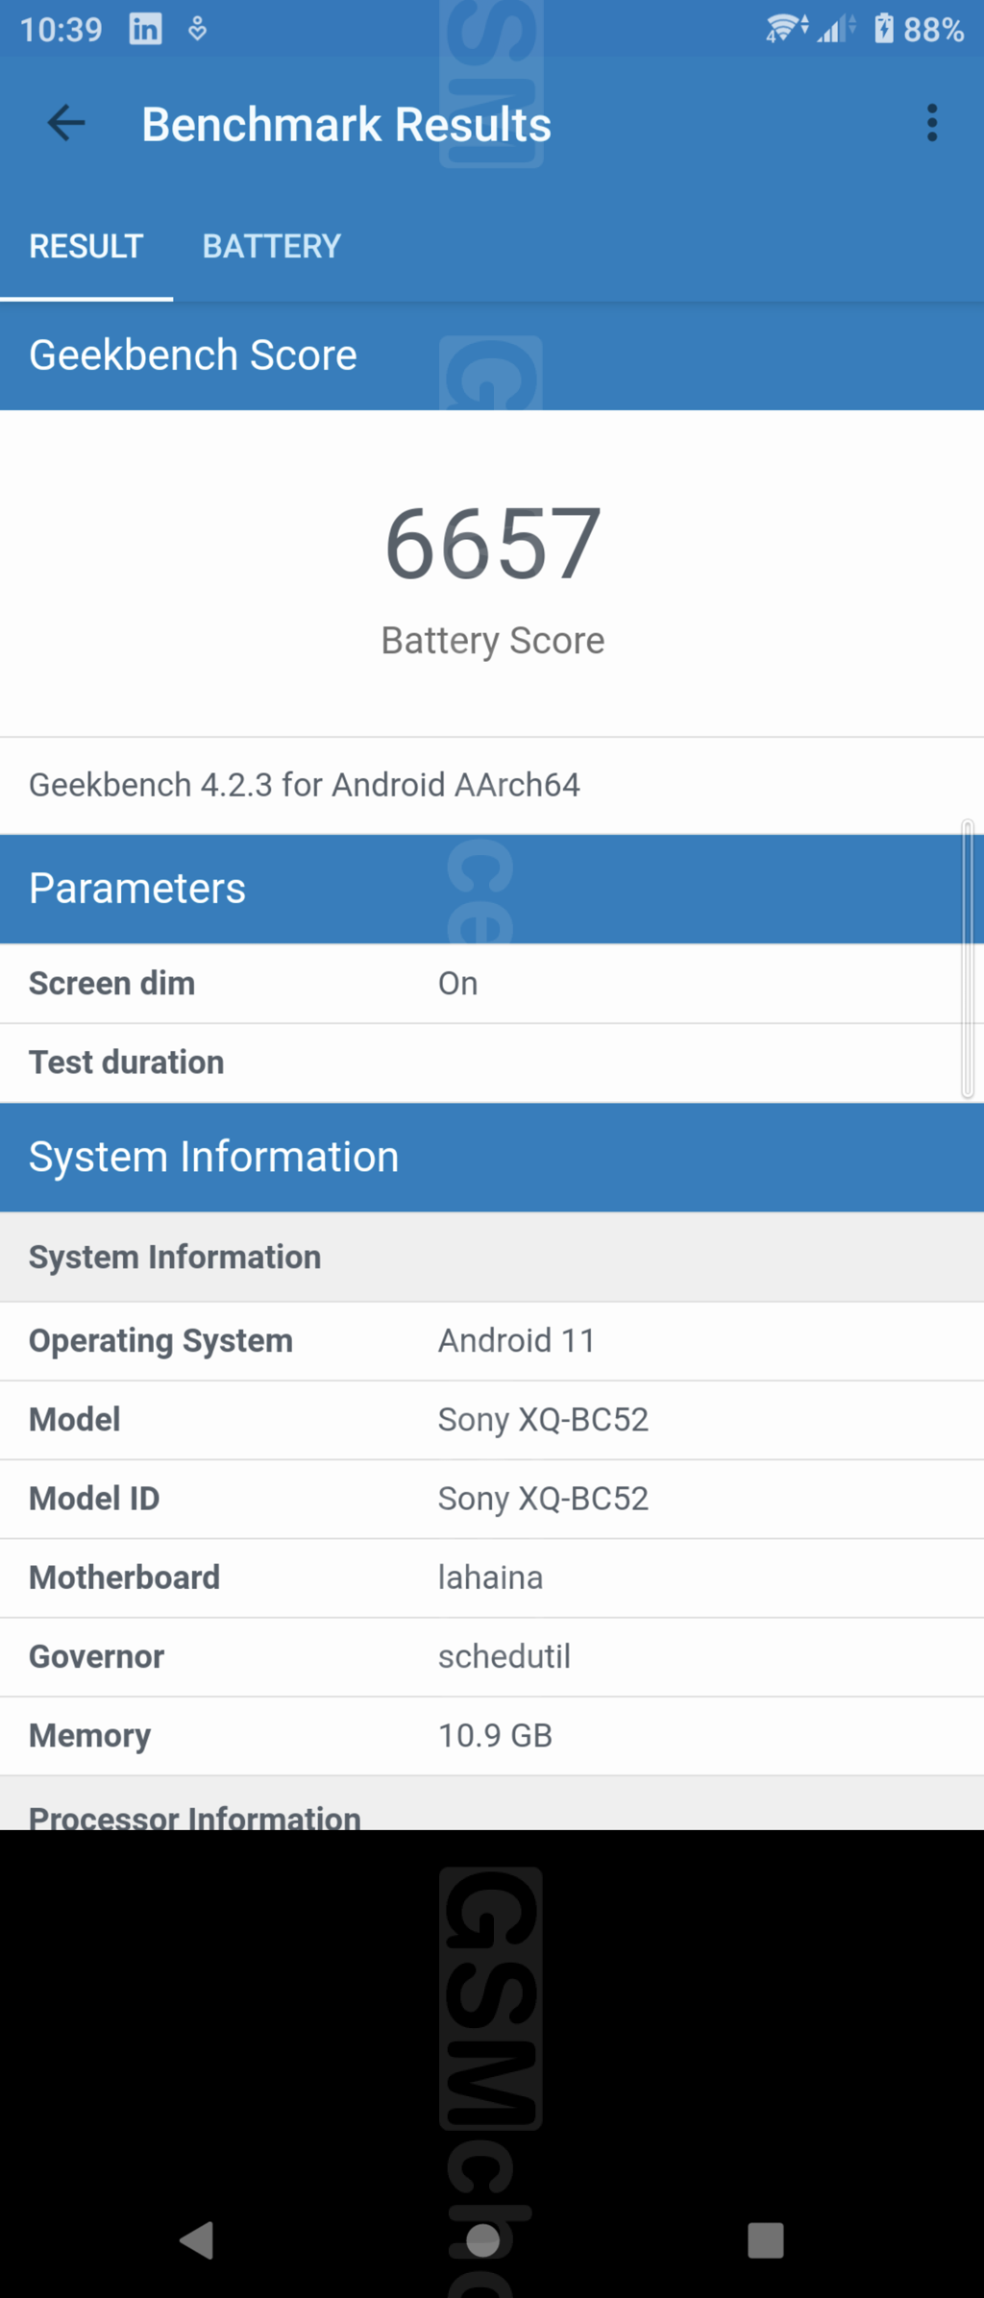
Task: Tap the Governor schedutil row
Action: [x=492, y=1656]
